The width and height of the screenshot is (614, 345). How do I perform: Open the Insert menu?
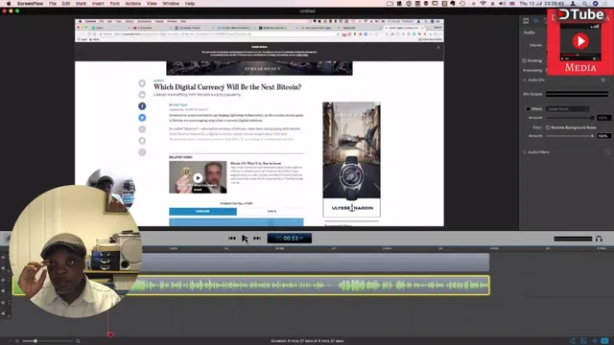click(98, 4)
